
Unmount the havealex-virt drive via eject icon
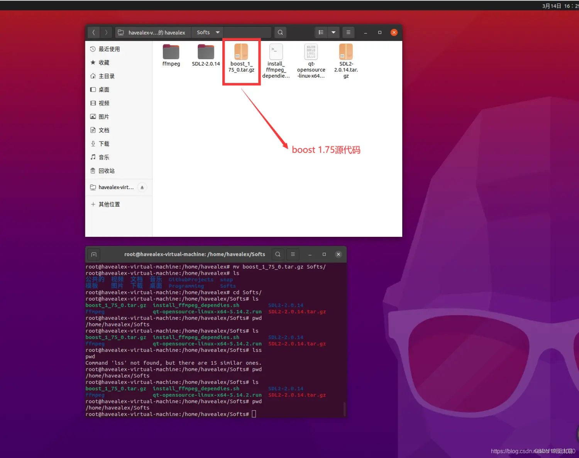click(142, 187)
